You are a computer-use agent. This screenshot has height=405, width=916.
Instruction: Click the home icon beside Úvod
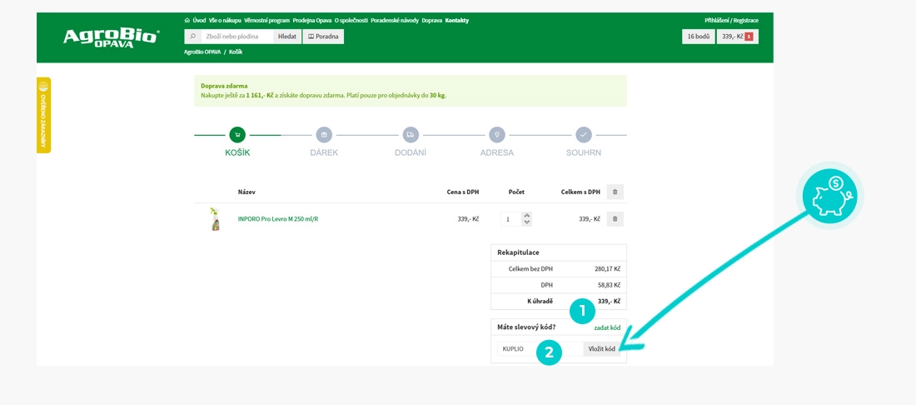click(187, 21)
